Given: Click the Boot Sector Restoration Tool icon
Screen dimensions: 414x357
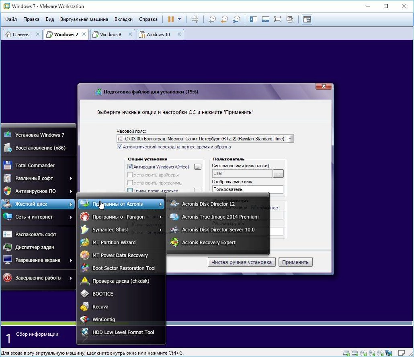Looking at the screenshot, I should (85, 268).
